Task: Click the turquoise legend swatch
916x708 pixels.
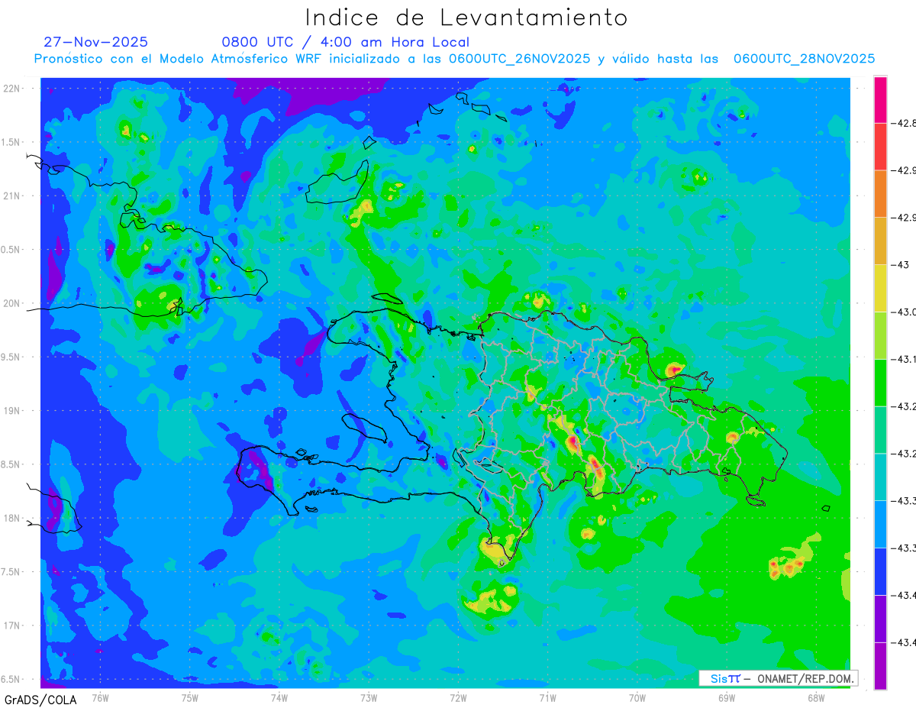Action: pyautogui.click(x=880, y=477)
